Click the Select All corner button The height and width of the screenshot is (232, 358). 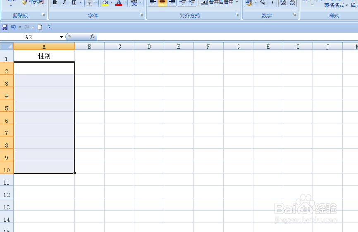tap(7, 47)
